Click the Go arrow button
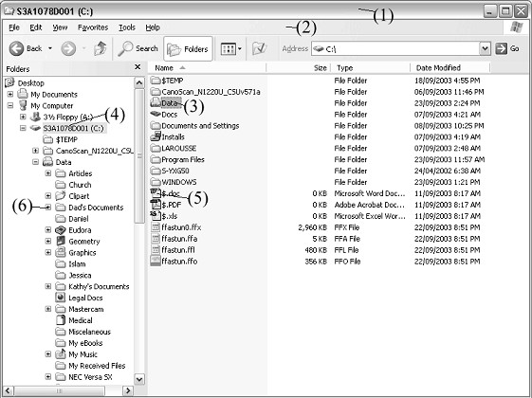The height and width of the screenshot is (398, 532). 501,49
